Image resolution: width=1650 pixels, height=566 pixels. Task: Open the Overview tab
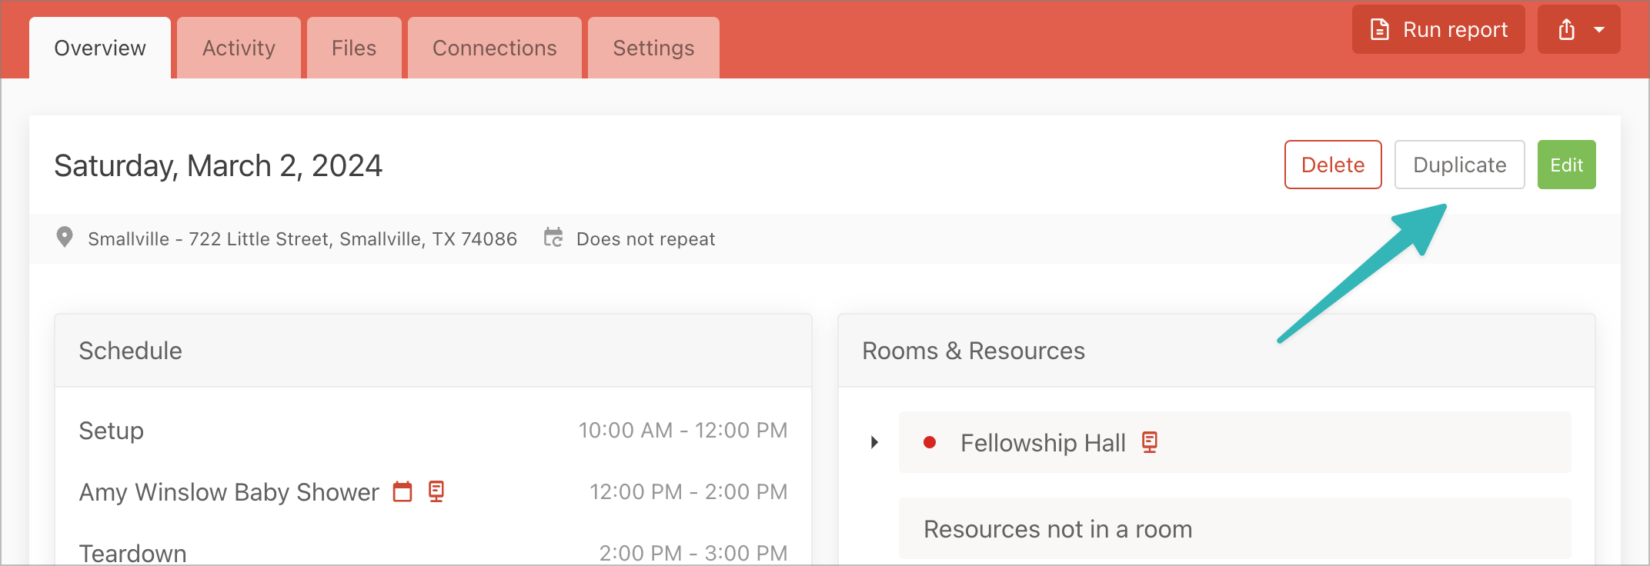100,48
